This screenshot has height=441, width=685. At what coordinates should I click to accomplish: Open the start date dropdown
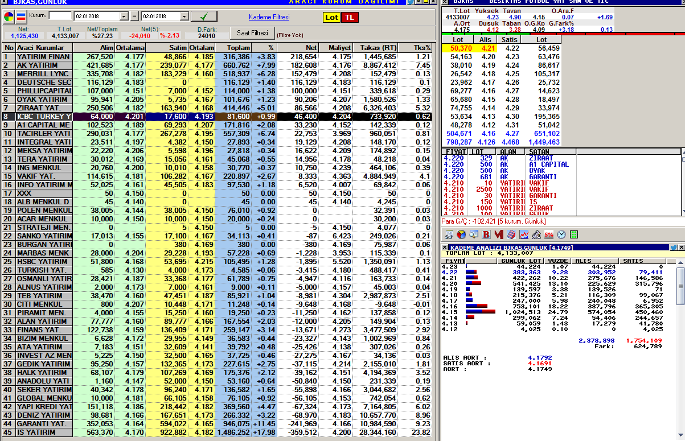pyautogui.click(x=124, y=17)
